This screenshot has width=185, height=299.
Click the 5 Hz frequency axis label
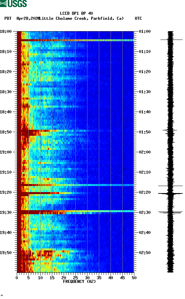point(28,278)
